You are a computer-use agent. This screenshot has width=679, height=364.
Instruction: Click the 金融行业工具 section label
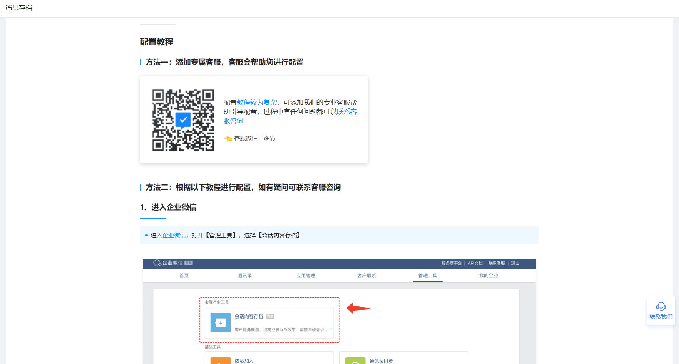coord(216,302)
